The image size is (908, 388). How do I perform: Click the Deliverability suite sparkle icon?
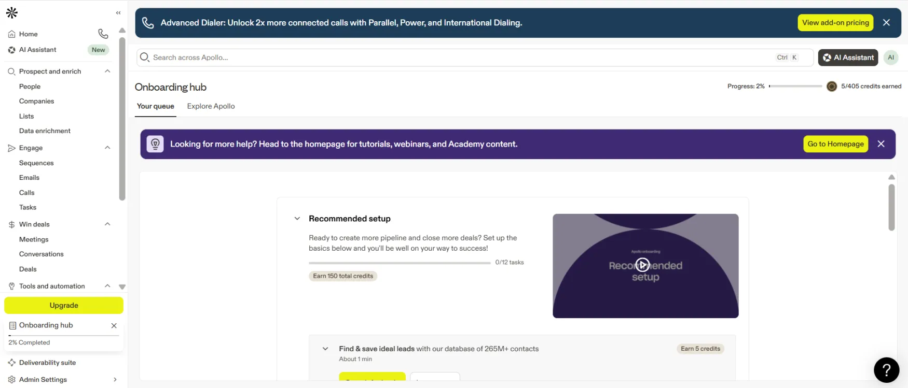(11, 363)
